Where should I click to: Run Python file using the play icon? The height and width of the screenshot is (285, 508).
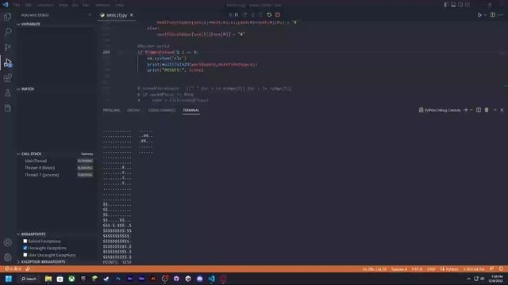479,15
